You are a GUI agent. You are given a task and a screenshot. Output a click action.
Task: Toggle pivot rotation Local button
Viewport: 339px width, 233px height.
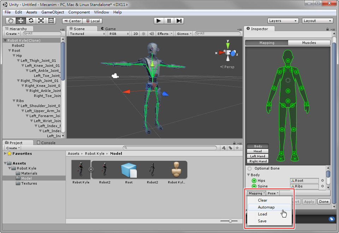point(93,21)
